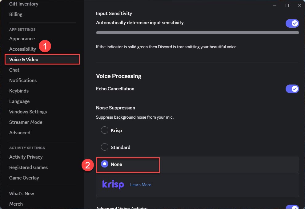Switch to Chat settings
The image size is (305, 209).
point(14,70)
